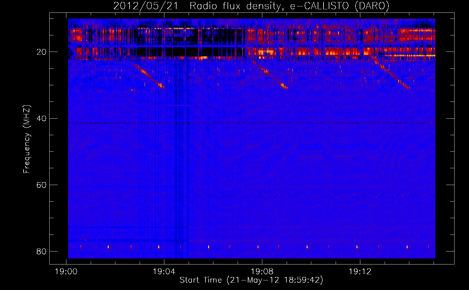The width and height of the screenshot is (469, 290).
Task: Click the plot title "Radio flux density, e-CALLISTO (DARO)"
Action: (289, 6)
